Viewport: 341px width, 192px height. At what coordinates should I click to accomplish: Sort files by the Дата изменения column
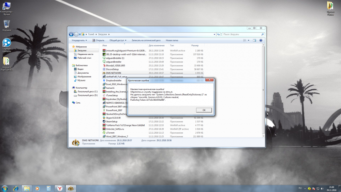157,45
